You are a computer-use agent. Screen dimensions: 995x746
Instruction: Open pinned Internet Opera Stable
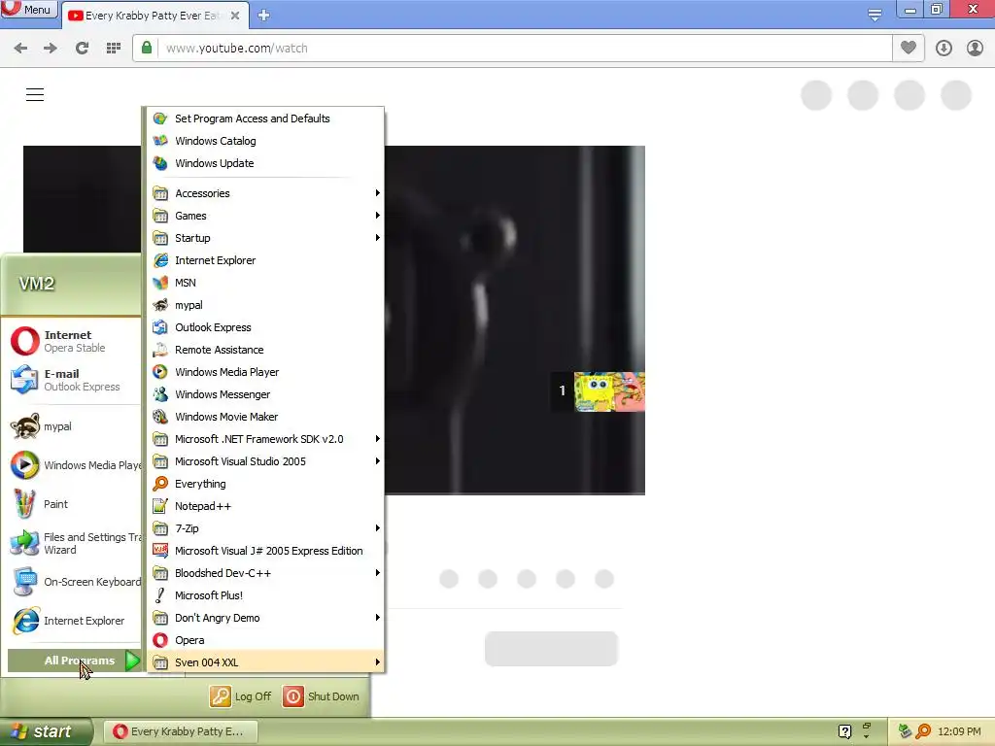74,341
